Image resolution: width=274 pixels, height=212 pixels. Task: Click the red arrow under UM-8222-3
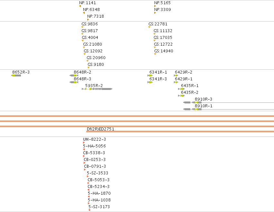coord(84,143)
